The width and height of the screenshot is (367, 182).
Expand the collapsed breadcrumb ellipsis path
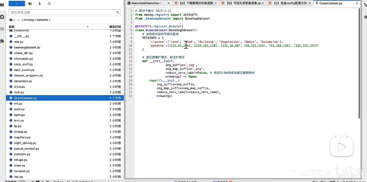pyautogui.click(x=18, y=20)
